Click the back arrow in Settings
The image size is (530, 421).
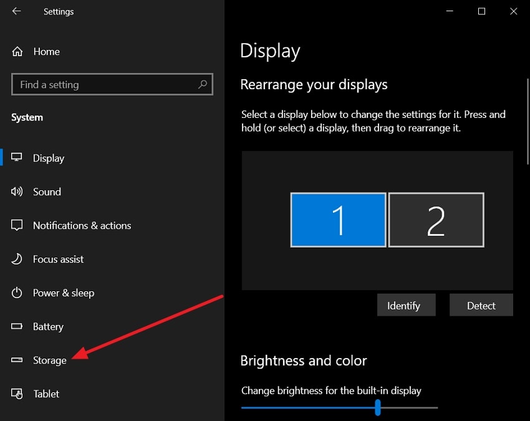coord(16,11)
